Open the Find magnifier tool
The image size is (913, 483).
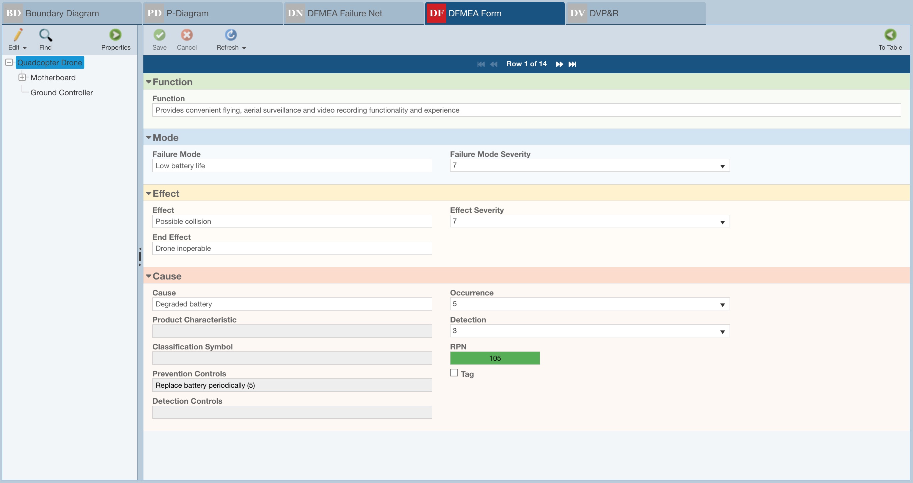(x=45, y=35)
